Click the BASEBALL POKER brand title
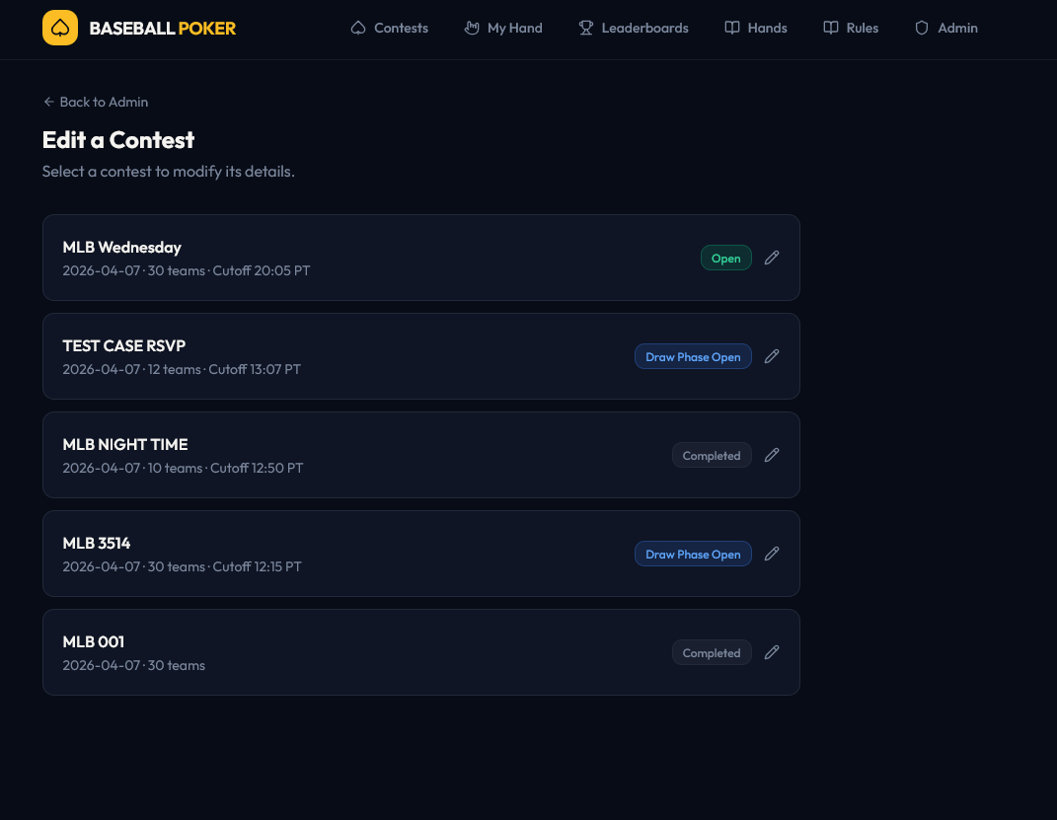Image resolution: width=1057 pixels, height=820 pixels. tap(163, 28)
